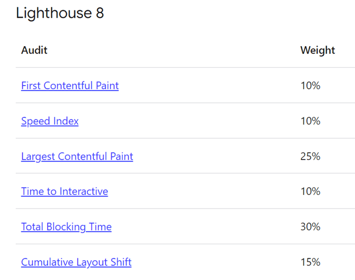Click the word Lighthouse in heading

click(x=54, y=13)
